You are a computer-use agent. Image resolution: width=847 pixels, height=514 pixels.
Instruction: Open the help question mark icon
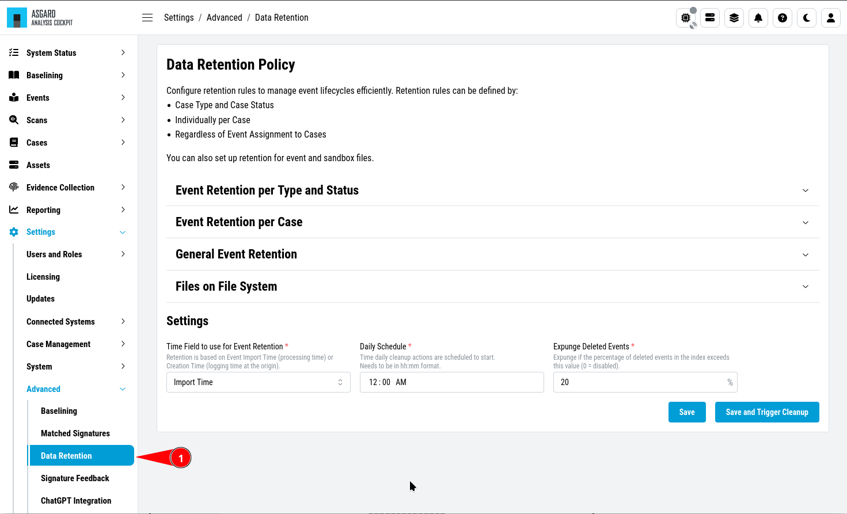[x=783, y=18]
